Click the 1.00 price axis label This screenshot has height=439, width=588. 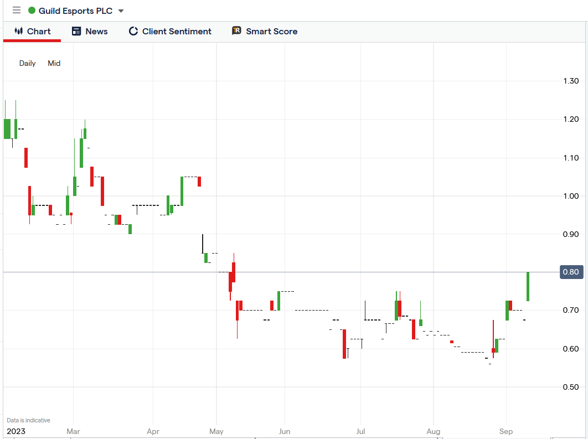tap(571, 196)
